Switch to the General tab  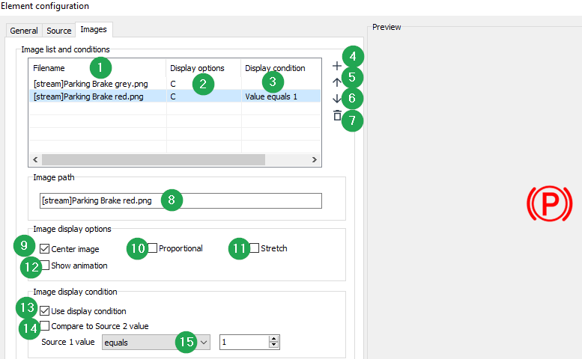(24, 31)
